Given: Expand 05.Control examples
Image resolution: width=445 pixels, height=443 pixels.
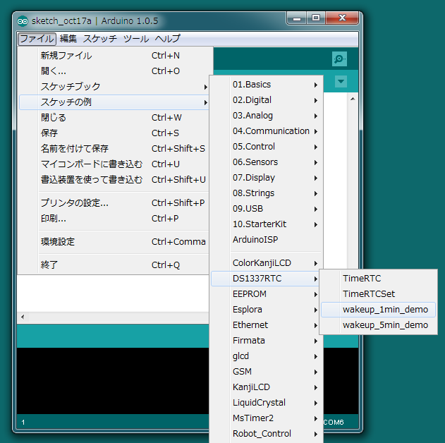Looking at the screenshot, I should 267,147.
